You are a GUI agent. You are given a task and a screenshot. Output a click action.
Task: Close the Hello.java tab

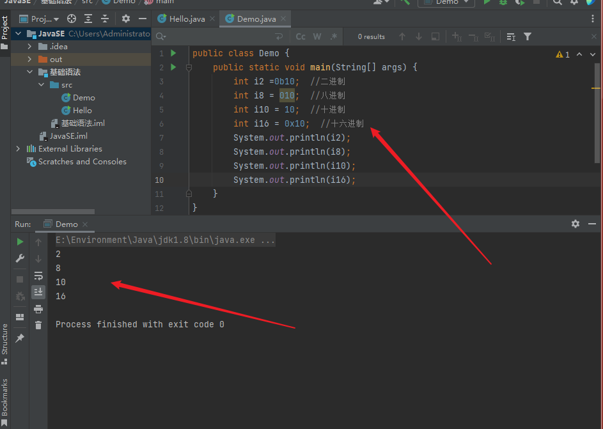212,19
